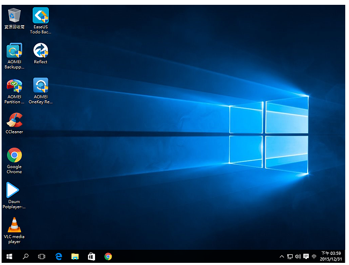Launch Chrome from the taskbar
Screen dimensions: 349x265
(x=108, y=256)
